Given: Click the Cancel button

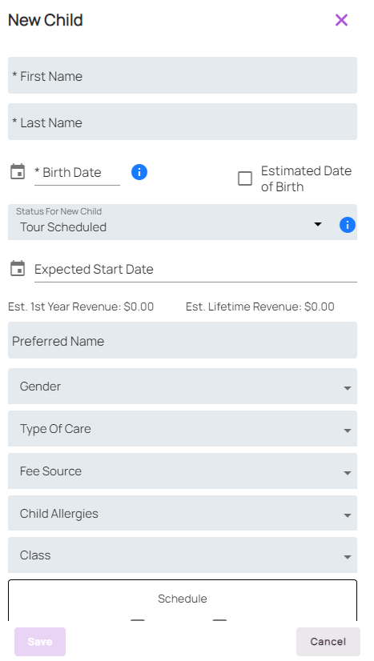Looking at the screenshot, I should pyautogui.click(x=328, y=642).
